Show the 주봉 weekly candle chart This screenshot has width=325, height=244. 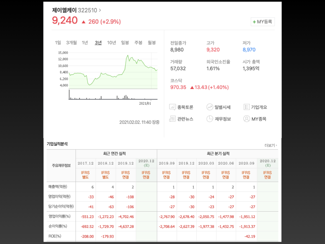pyautogui.click(x=138, y=43)
